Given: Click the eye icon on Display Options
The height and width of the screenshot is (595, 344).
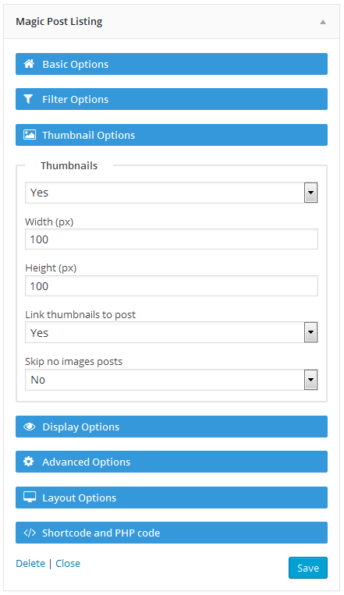Looking at the screenshot, I should 29,427.
